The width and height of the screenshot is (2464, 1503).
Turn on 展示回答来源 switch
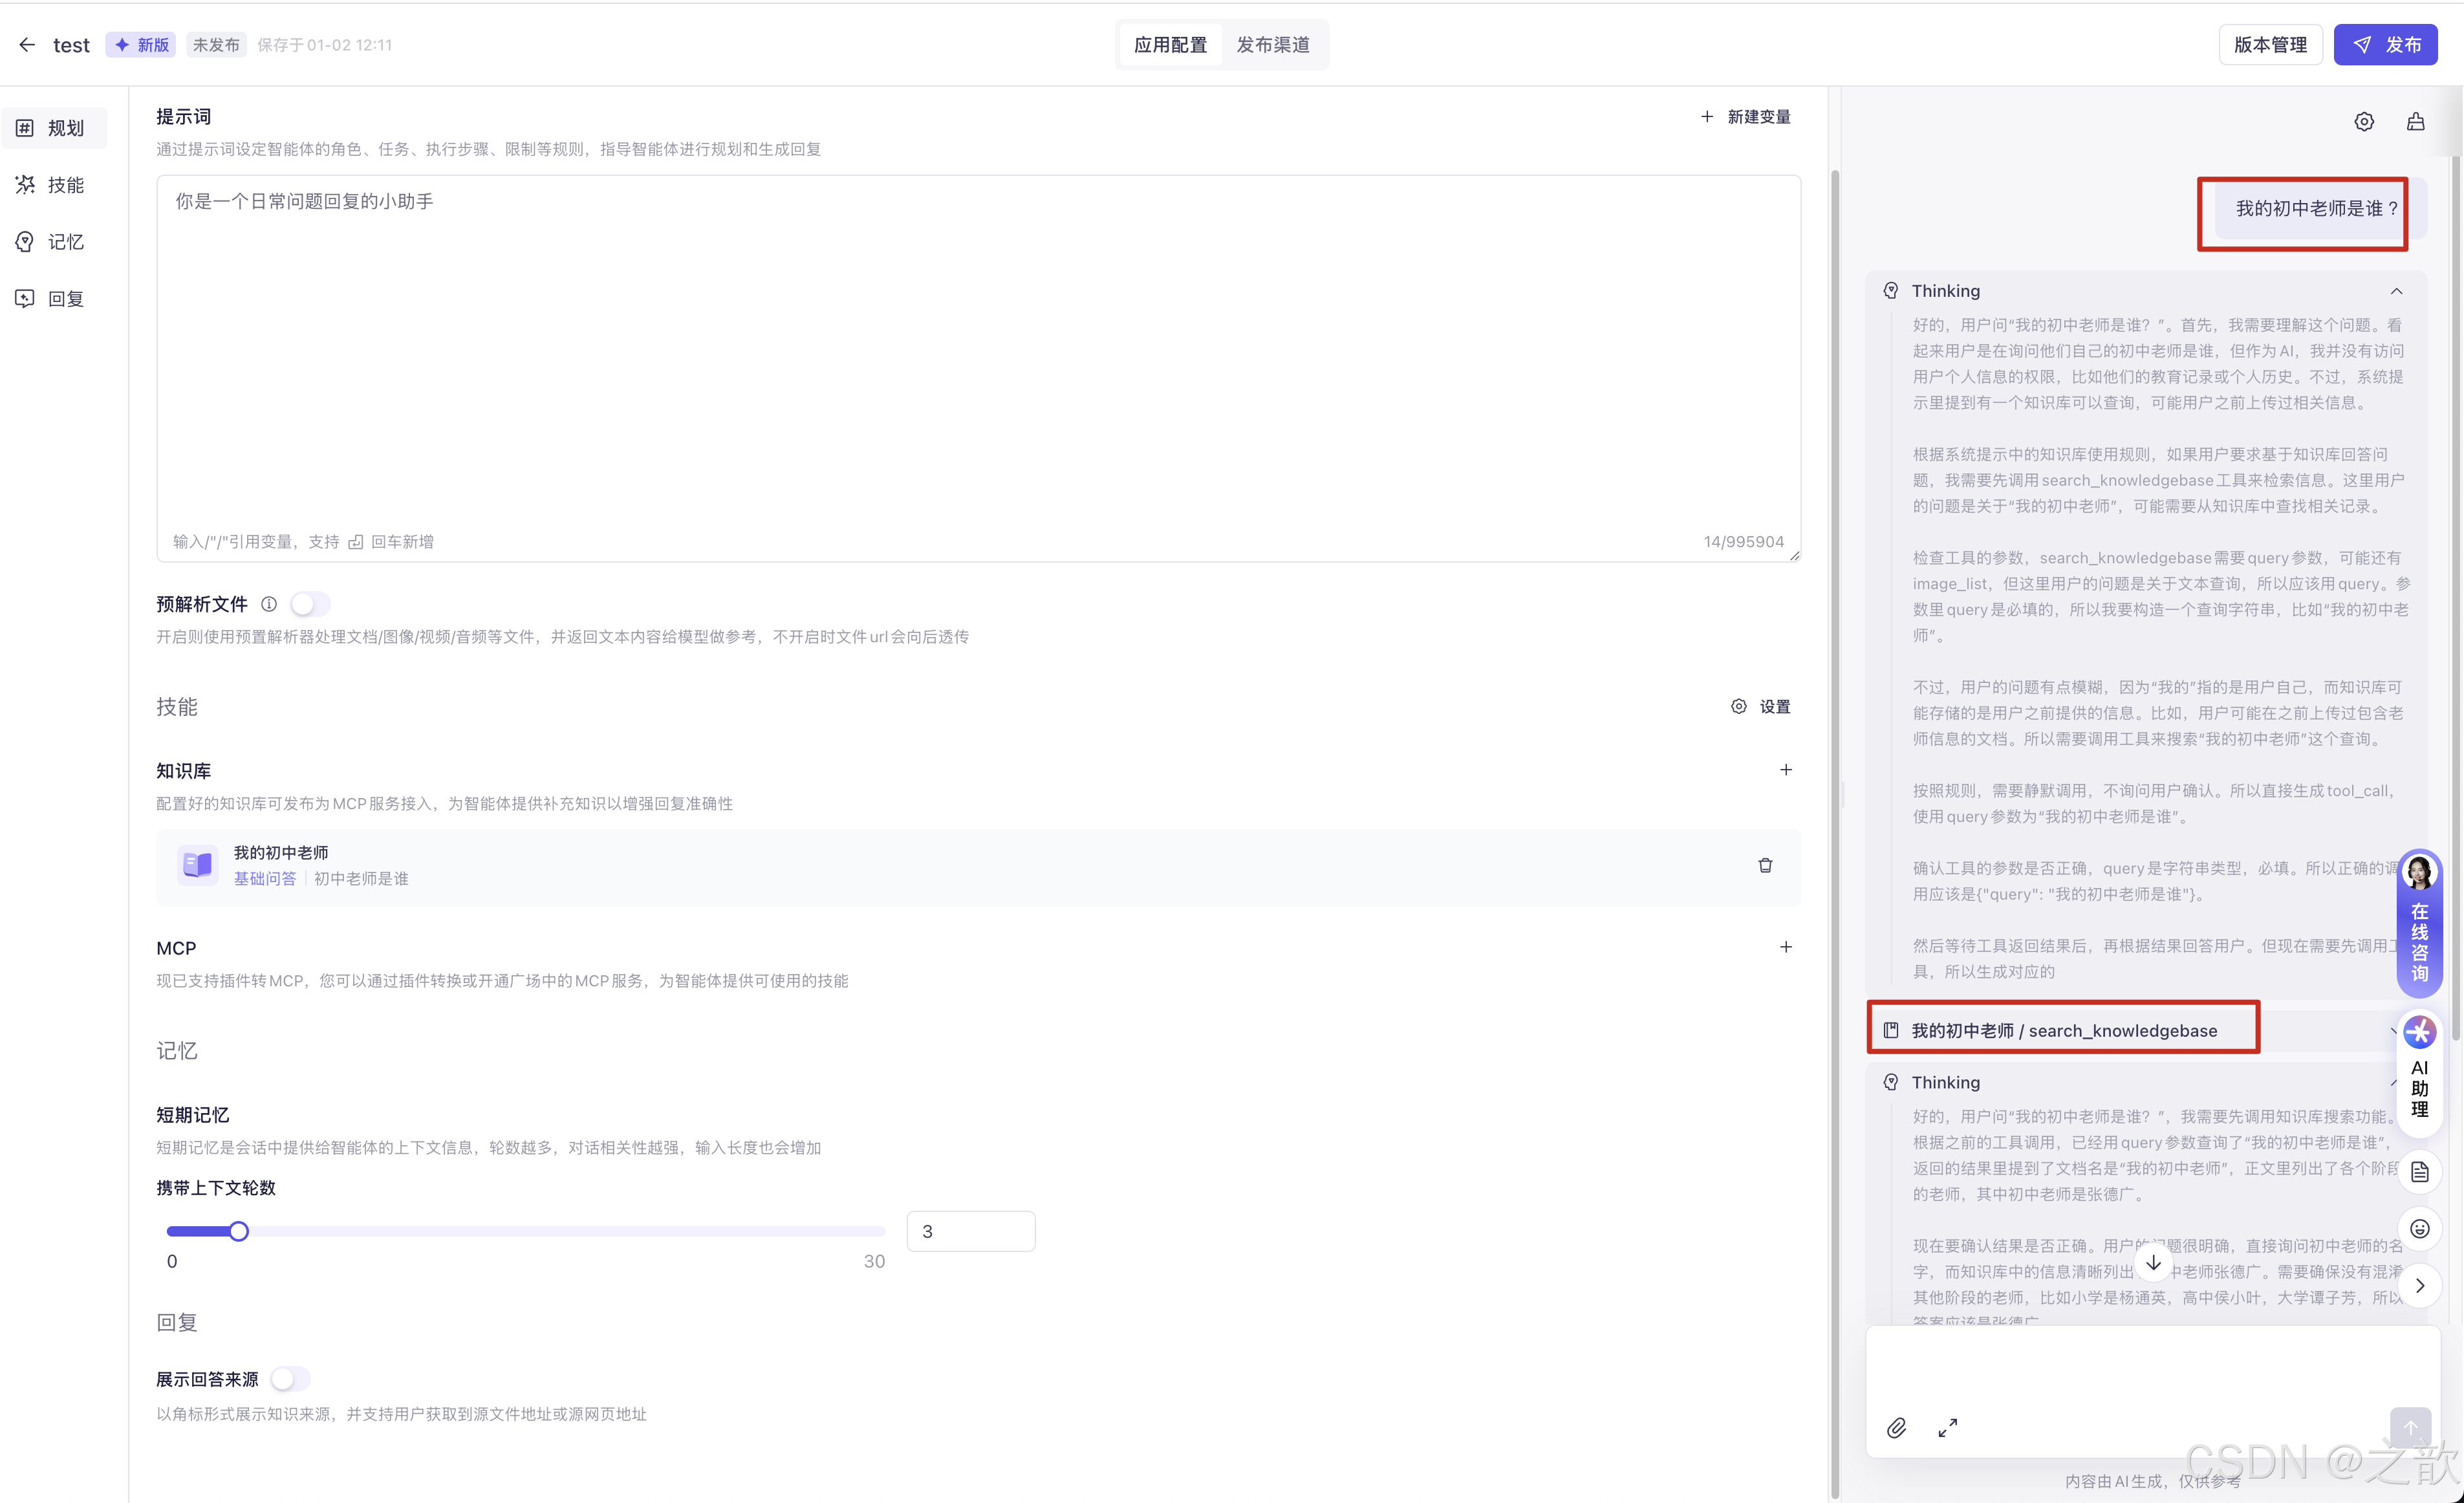pyautogui.click(x=290, y=1379)
